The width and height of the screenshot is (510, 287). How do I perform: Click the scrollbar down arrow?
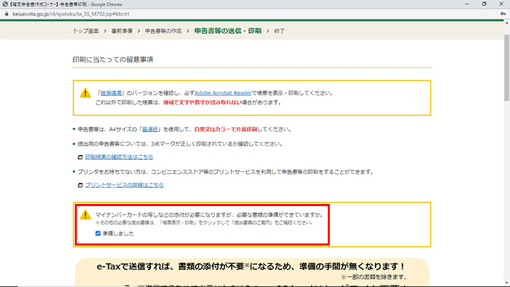click(x=506, y=283)
